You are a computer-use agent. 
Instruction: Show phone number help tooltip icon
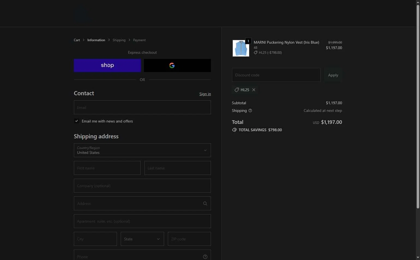(205, 257)
